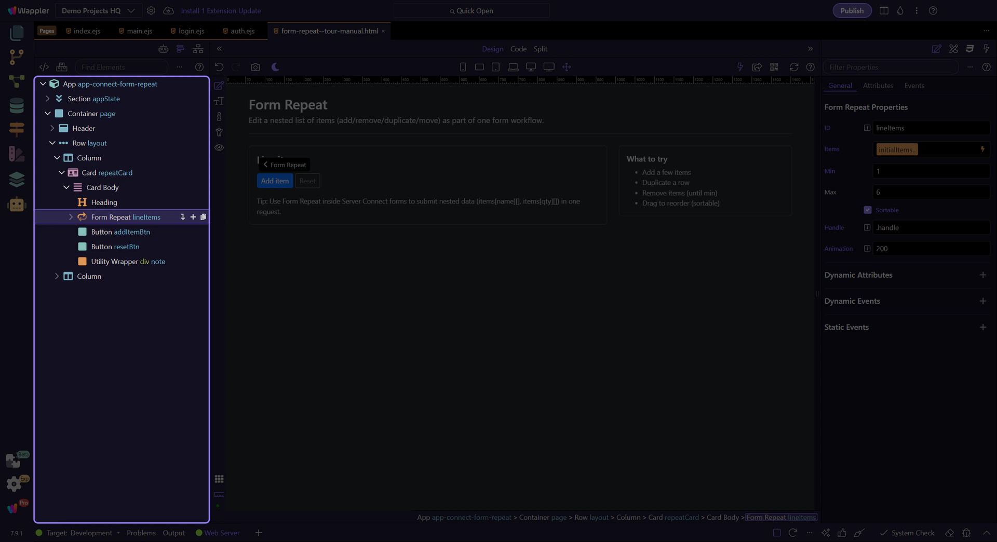Toggle dark mode moon icon
The height and width of the screenshot is (542, 997).
[x=275, y=67]
